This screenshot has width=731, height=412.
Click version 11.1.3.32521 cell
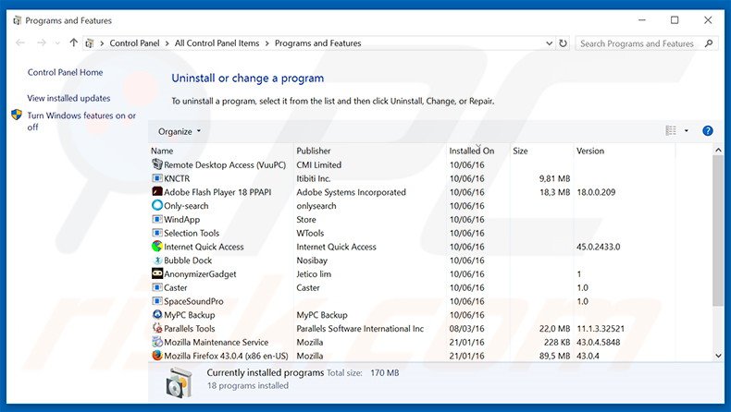click(x=601, y=329)
